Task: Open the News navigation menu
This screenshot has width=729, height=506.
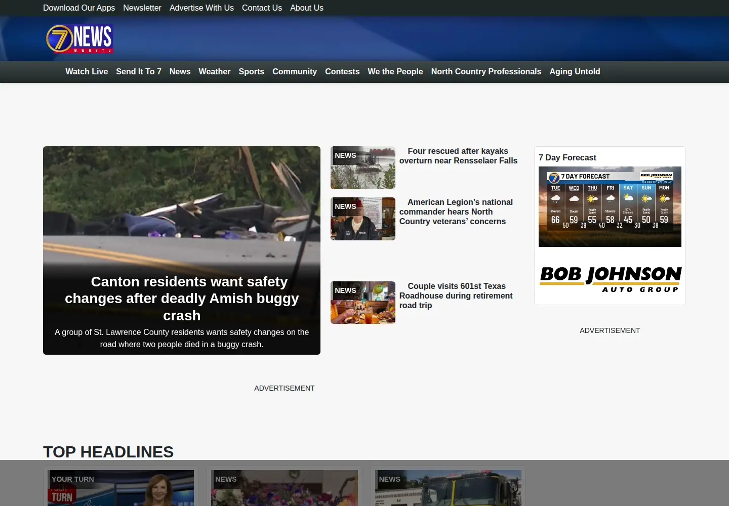Action: click(x=180, y=72)
